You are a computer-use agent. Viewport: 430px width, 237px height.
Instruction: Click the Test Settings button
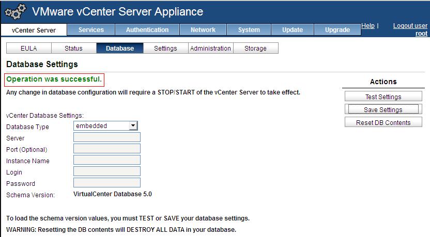pos(383,97)
